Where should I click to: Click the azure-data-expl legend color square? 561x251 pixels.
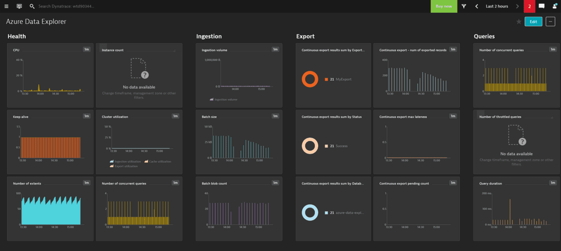point(326,213)
